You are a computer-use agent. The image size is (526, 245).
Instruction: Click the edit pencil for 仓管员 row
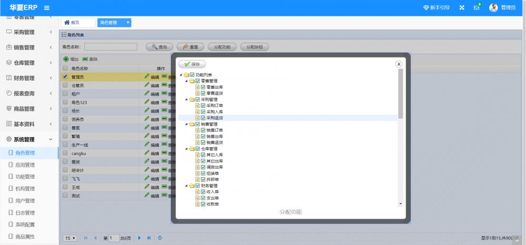coord(147,85)
